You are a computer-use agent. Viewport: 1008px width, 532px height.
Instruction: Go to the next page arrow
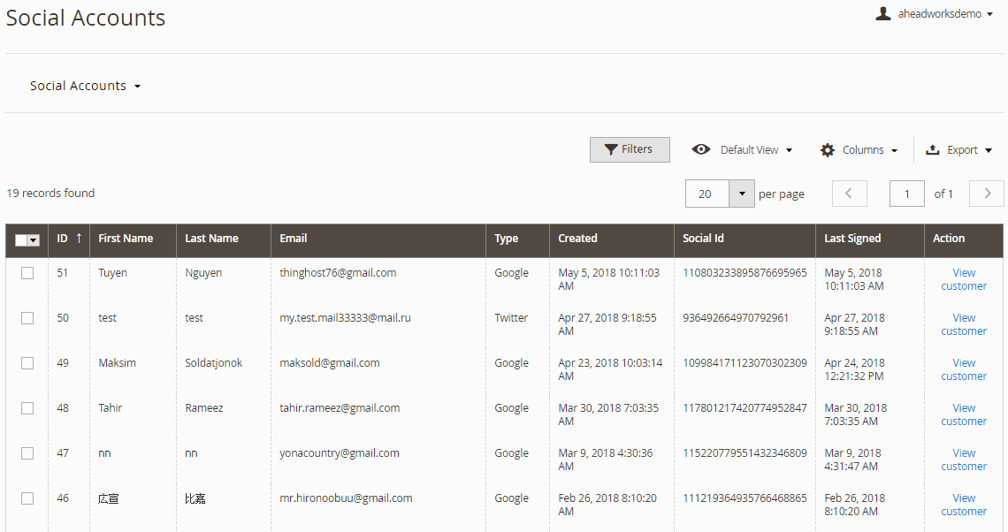[987, 194]
